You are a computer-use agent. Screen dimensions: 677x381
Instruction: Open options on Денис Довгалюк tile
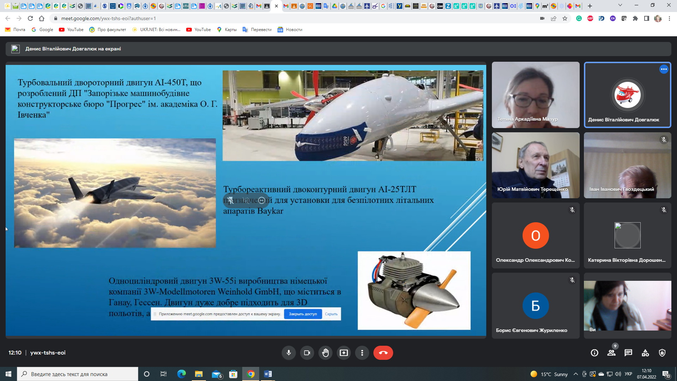pos(664,69)
